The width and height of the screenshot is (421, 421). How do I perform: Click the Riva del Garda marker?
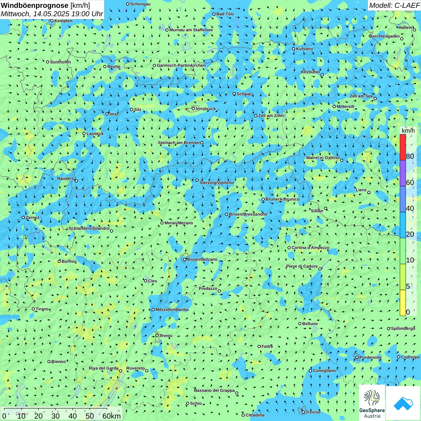[121, 371]
